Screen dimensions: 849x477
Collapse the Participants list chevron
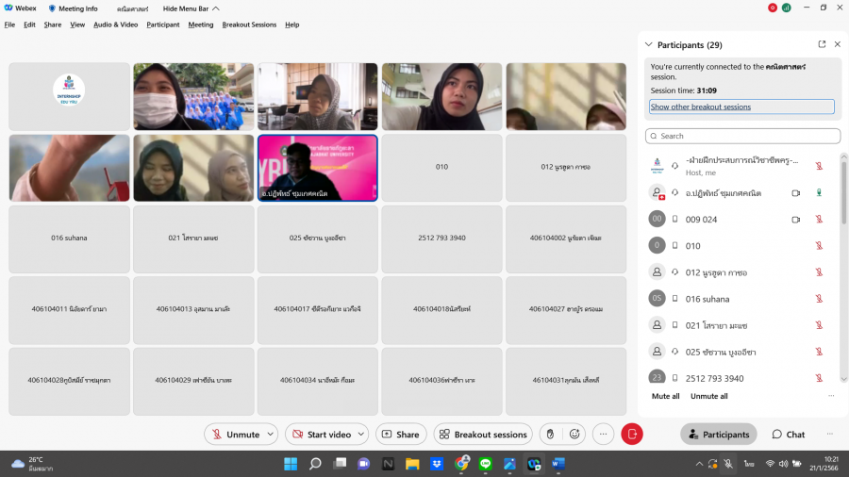point(648,44)
